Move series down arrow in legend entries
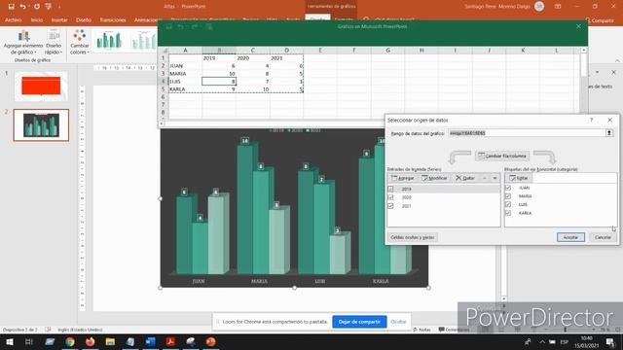 (495, 178)
